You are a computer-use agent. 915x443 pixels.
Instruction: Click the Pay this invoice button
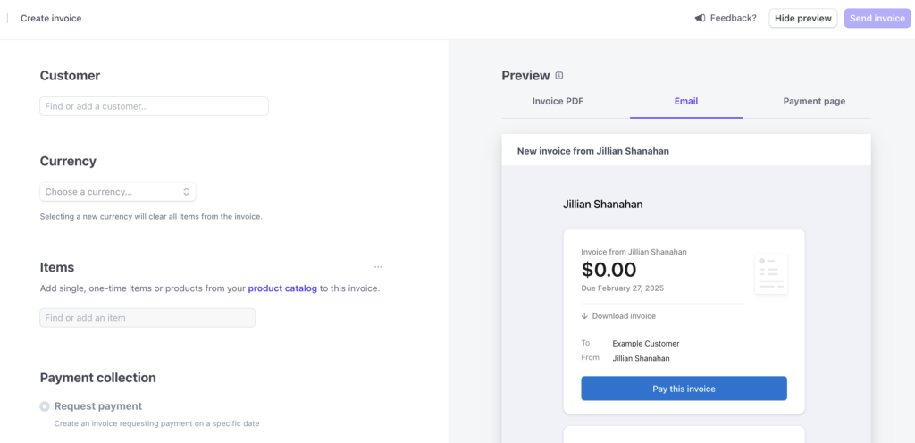[684, 389]
